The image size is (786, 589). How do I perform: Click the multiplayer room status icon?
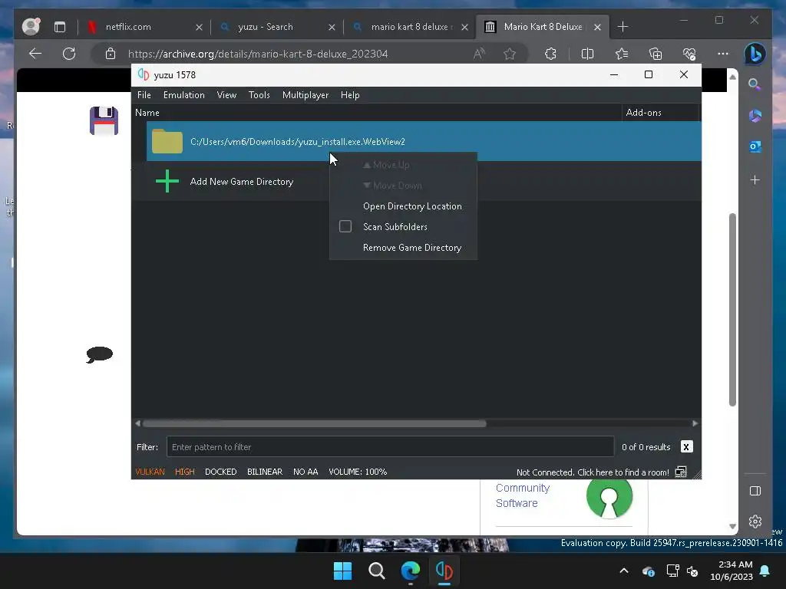click(x=681, y=472)
